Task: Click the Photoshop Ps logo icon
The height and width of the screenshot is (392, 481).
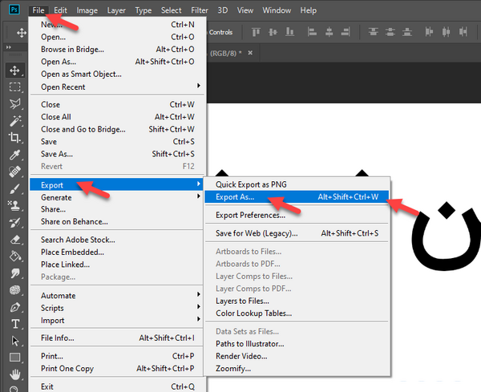Action: [x=14, y=10]
